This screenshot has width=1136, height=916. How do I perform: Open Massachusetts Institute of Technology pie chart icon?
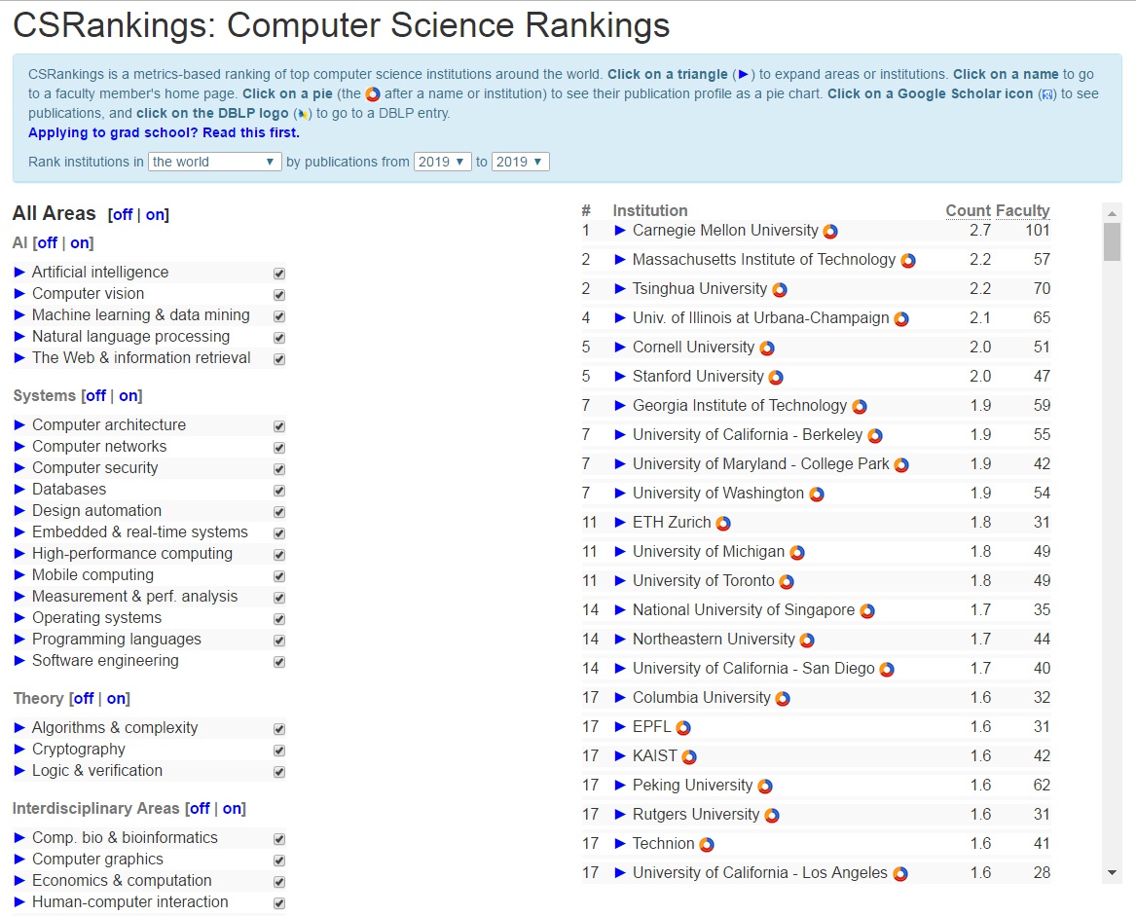click(908, 260)
